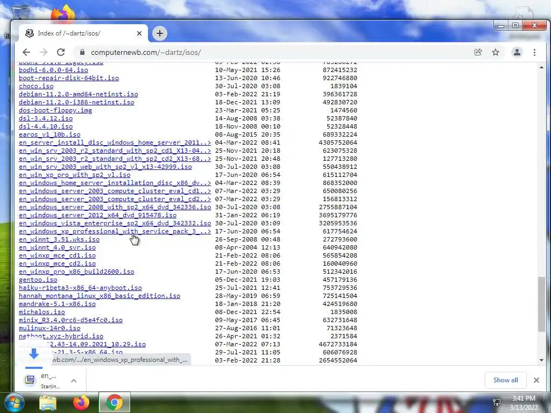Screen dimensions: 551x413
Task: Open File Explorer from taskbar
Action: click(x=48, y=403)
